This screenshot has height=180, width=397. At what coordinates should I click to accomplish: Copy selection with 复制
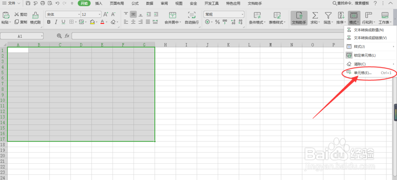point(21,22)
